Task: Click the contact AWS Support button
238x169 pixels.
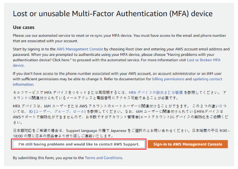Action: tap(79, 144)
